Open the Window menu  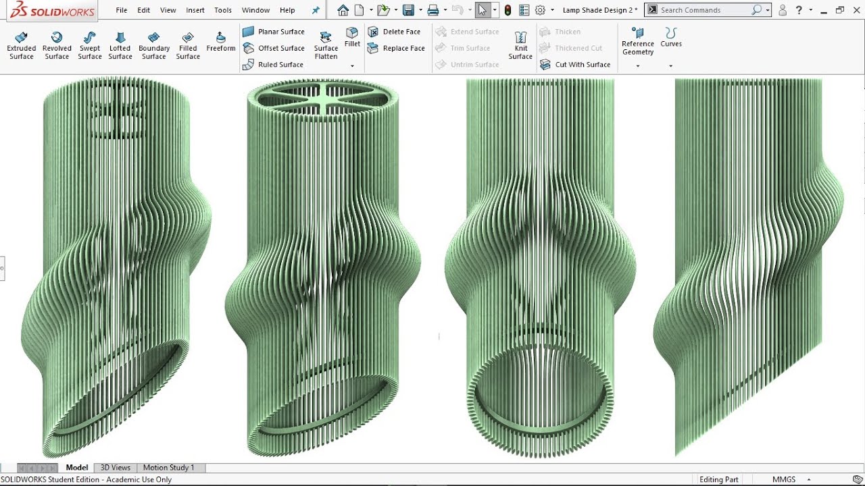pyautogui.click(x=255, y=10)
